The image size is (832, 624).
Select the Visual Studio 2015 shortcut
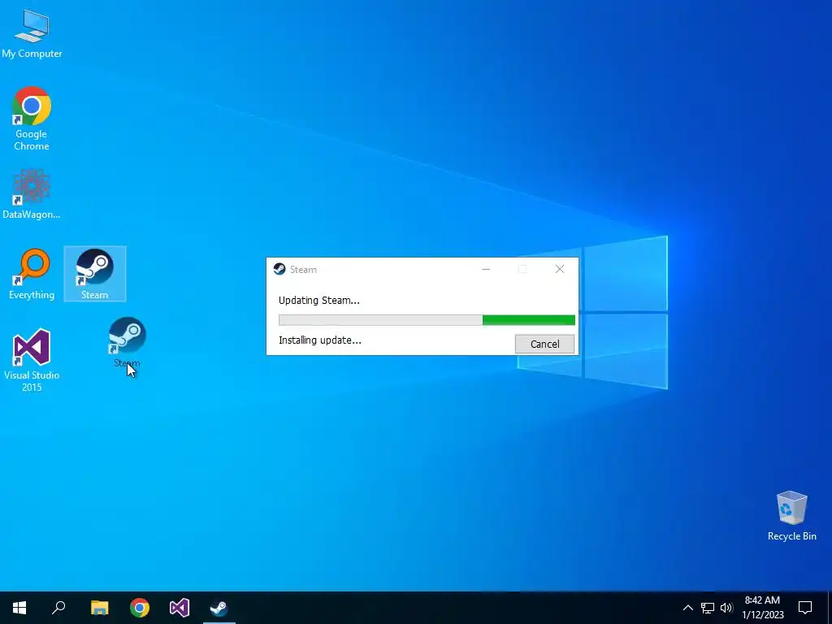(x=32, y=360)
